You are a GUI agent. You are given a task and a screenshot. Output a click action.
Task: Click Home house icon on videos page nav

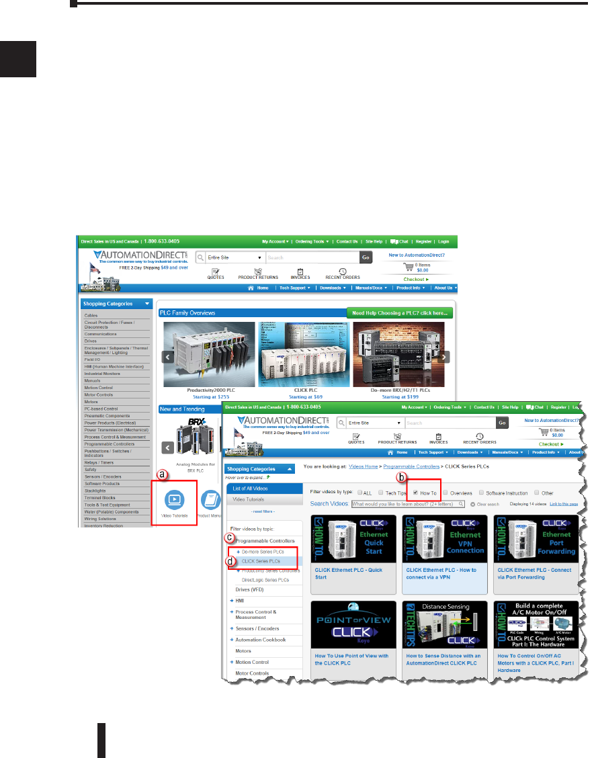click(x=390, y=452)
